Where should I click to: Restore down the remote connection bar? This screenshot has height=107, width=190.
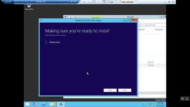[x=72, y=2]
